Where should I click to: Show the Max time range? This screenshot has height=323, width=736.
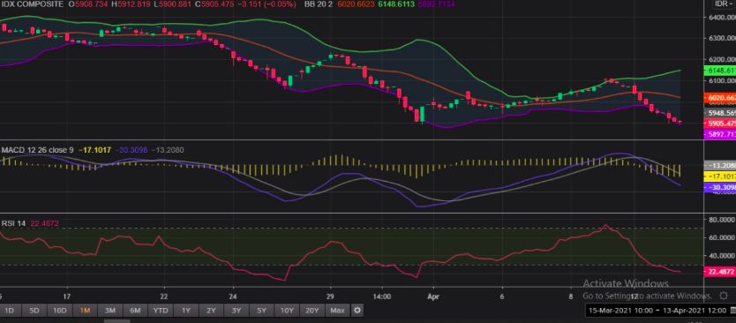pos(337,311)
